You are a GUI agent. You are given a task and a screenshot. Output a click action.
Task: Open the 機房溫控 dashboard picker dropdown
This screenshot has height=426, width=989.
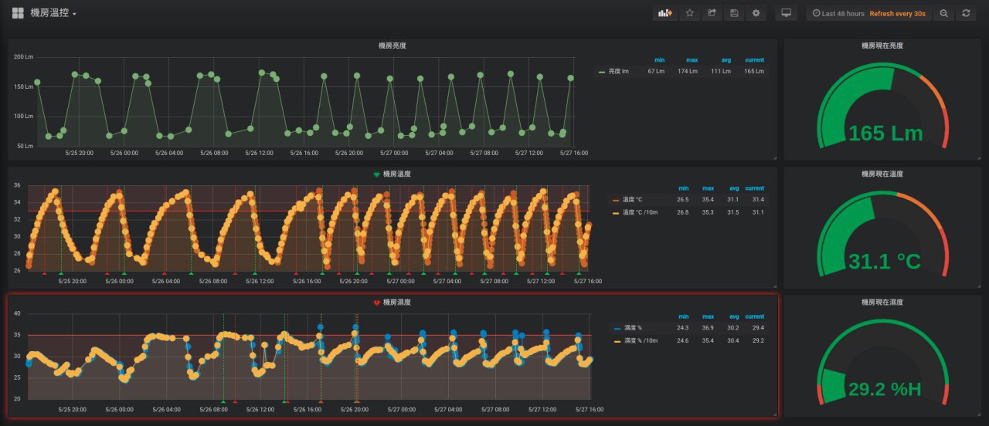[53, 13]
